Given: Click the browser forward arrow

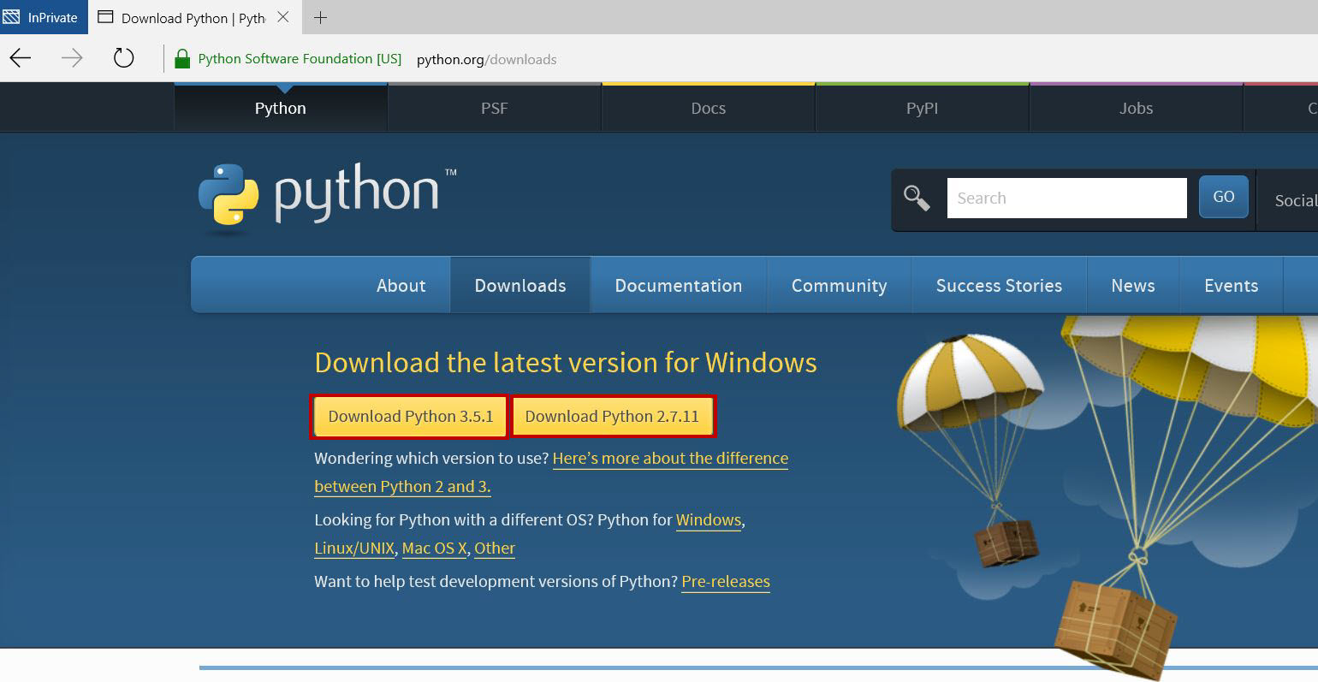Looking at the screenshot, I should [73, 58].
